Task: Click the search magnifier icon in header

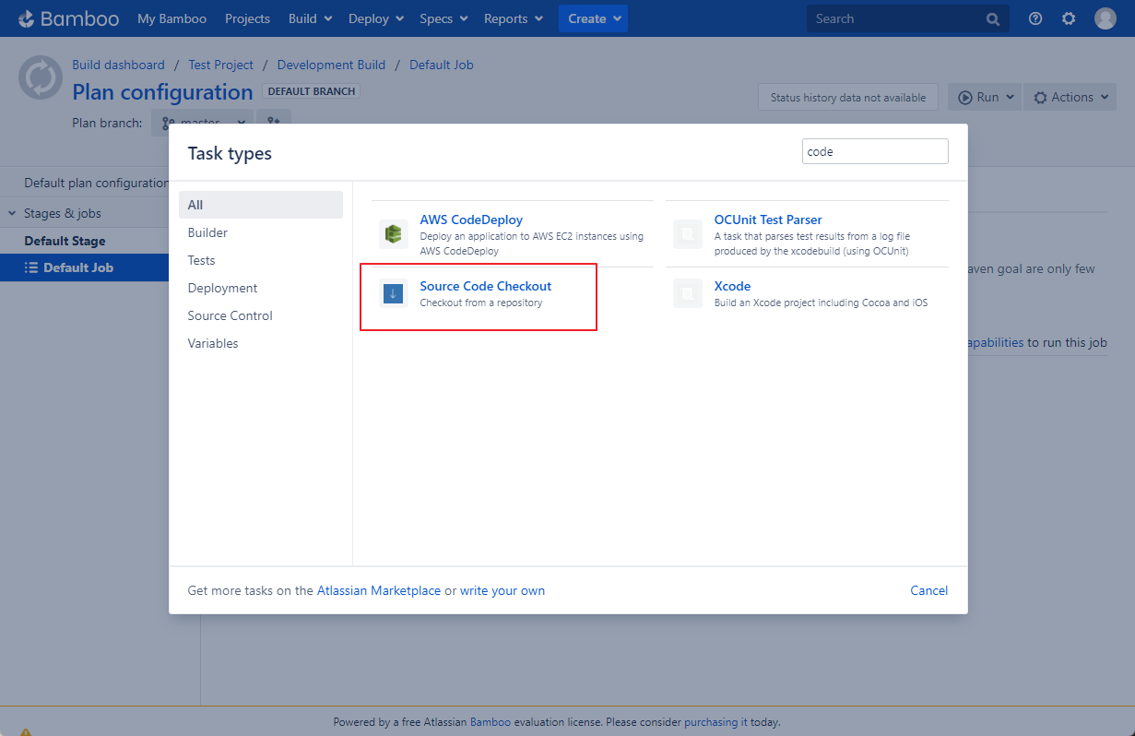Action: [x=993, y=18]
